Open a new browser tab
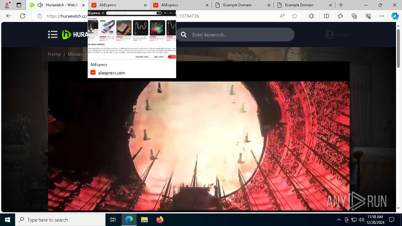 (341, 5)
